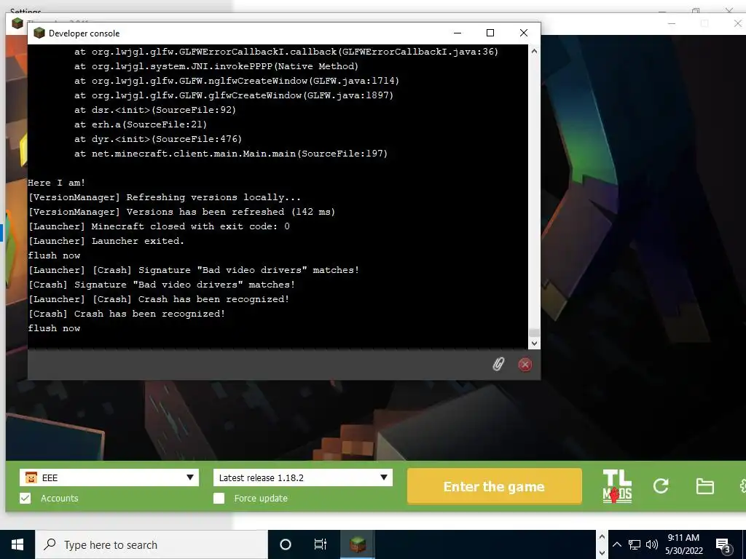Enable the Force update checkbox
The width and height of the screenshot is (746, 559).
tap(219, 498)
